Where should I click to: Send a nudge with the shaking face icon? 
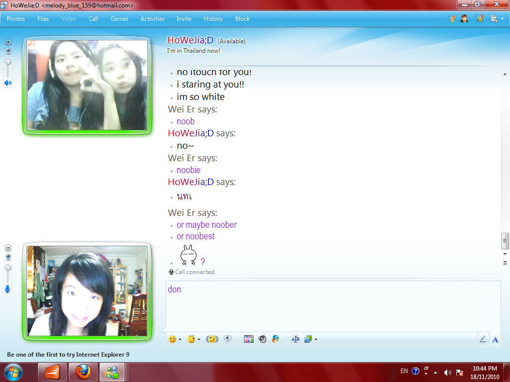pos(212,339)
